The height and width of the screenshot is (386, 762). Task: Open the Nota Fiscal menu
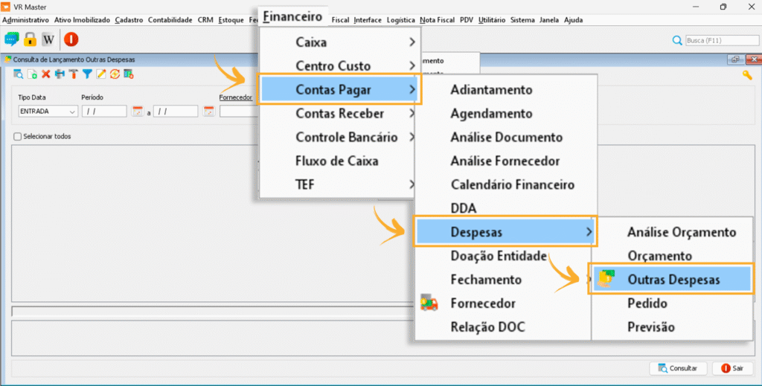[437, 20]
